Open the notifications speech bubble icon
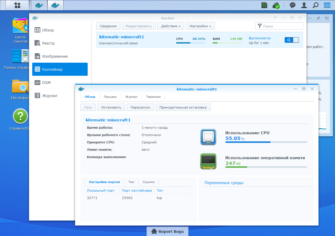 coord(293,5)
